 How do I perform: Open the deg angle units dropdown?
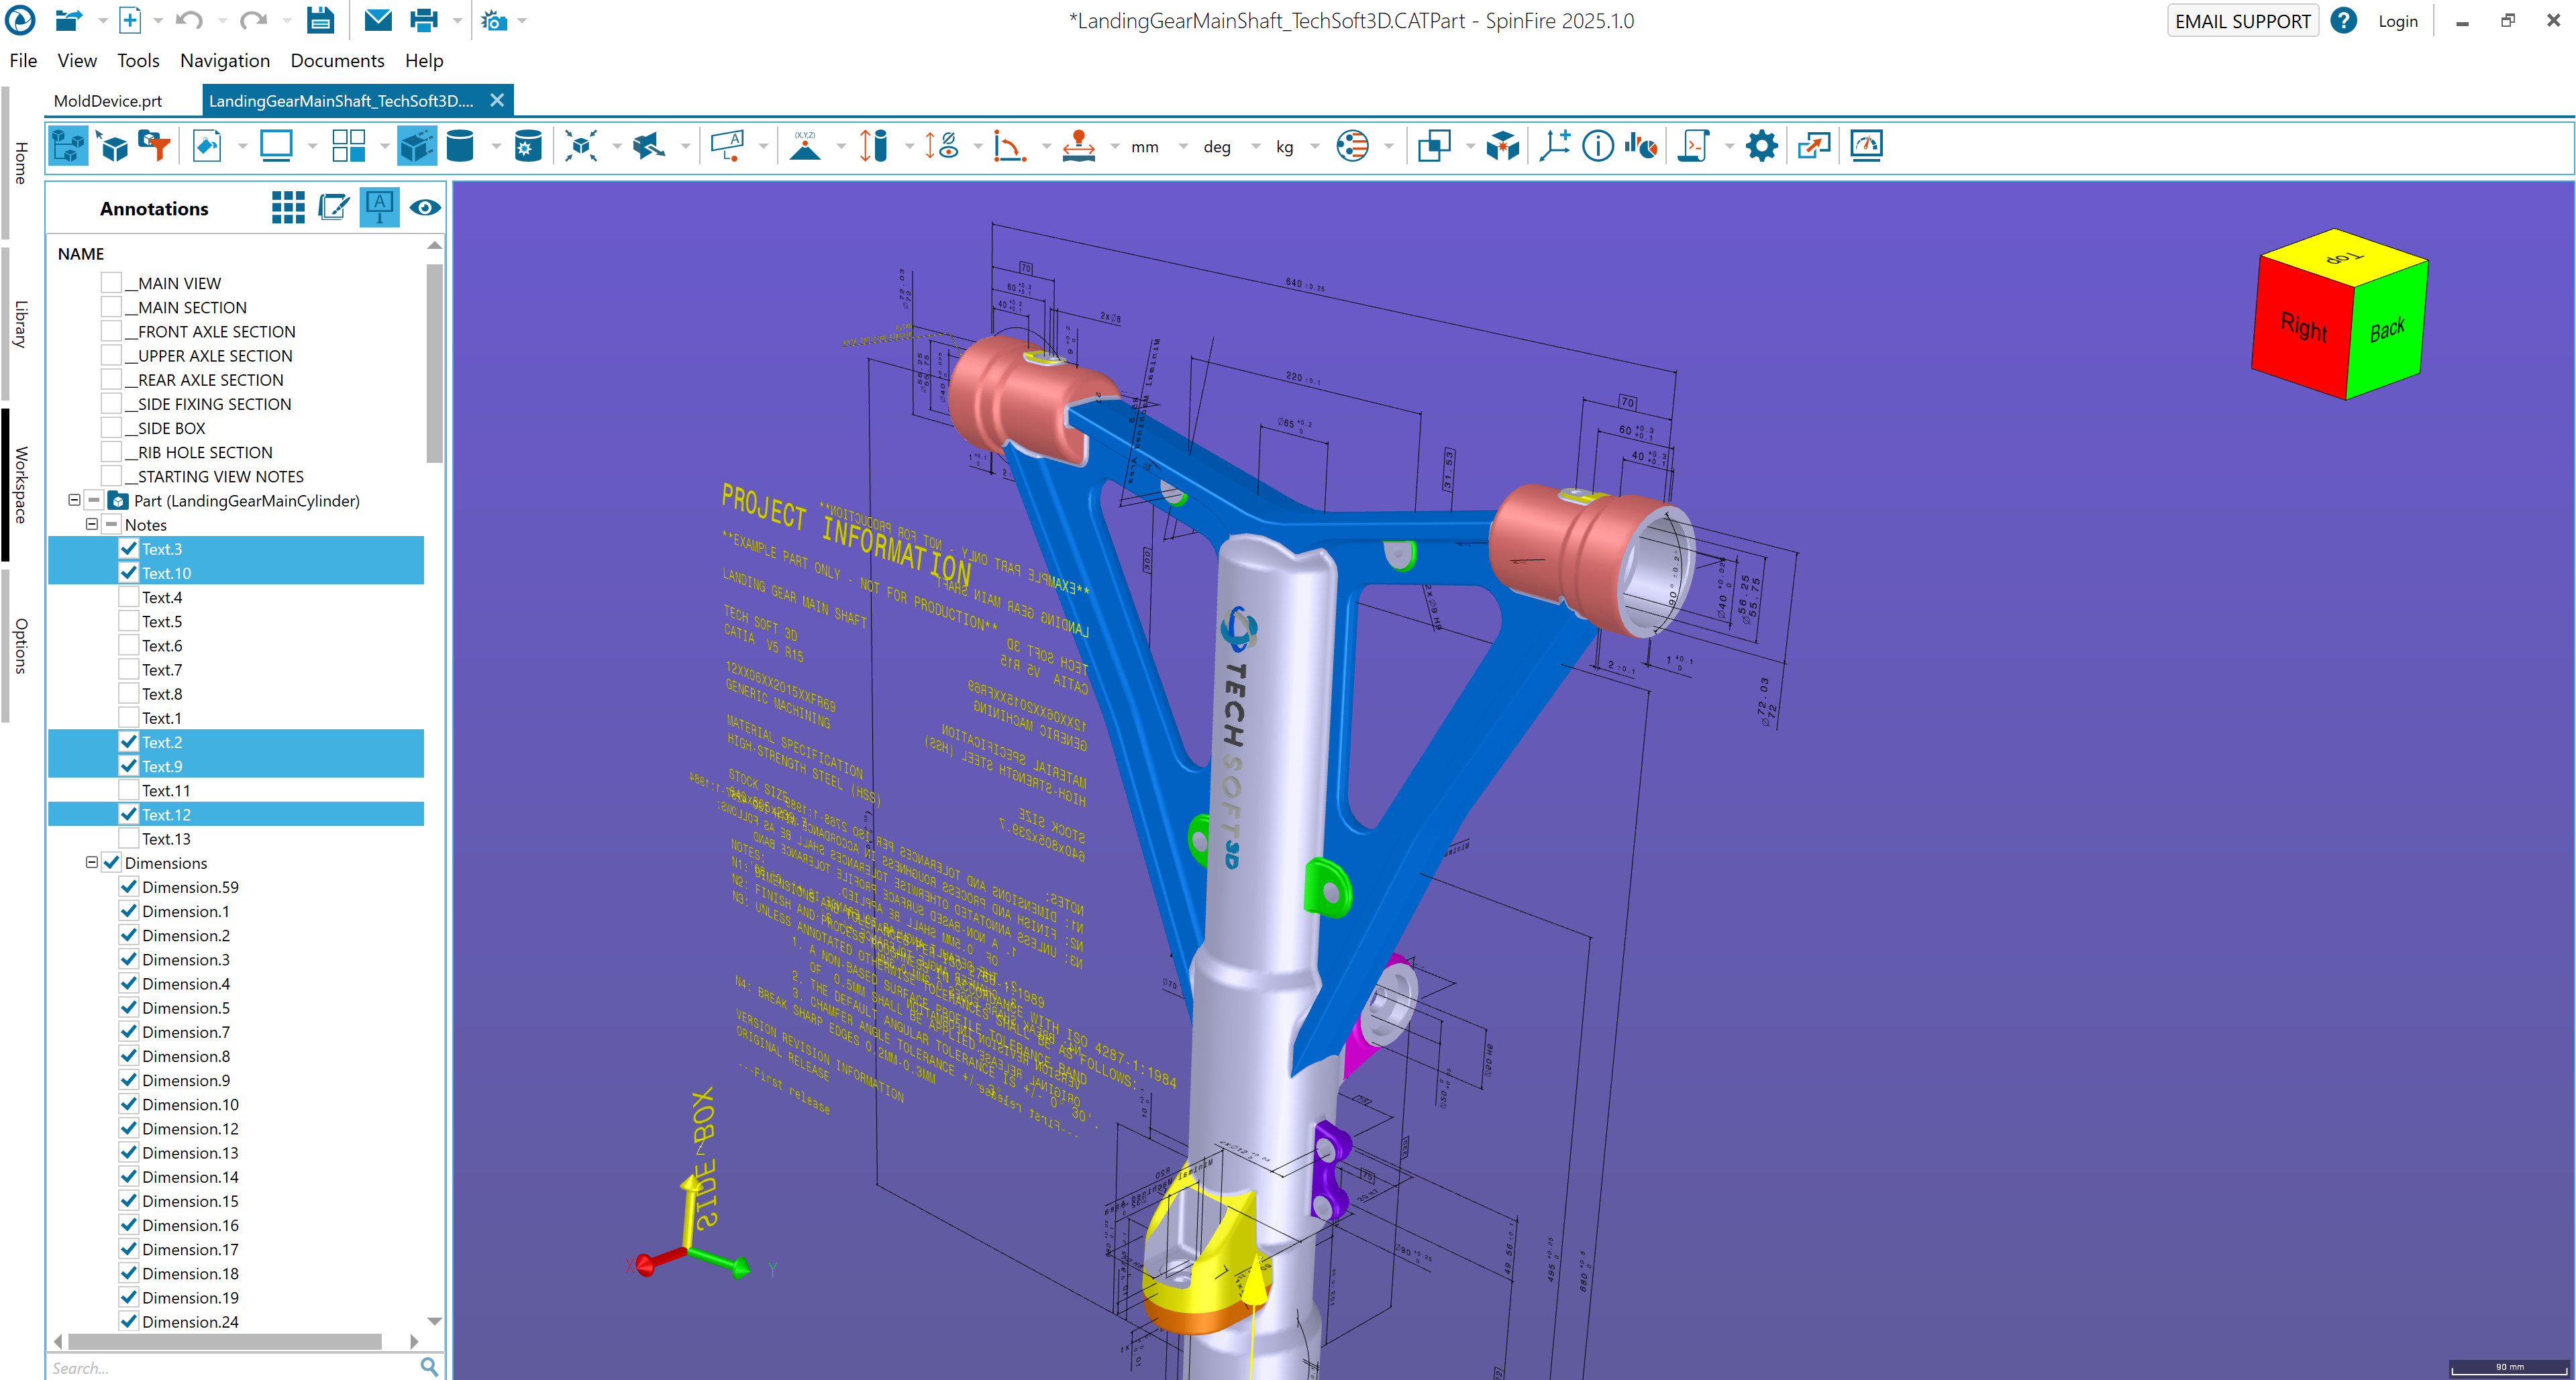point(1256,147)
